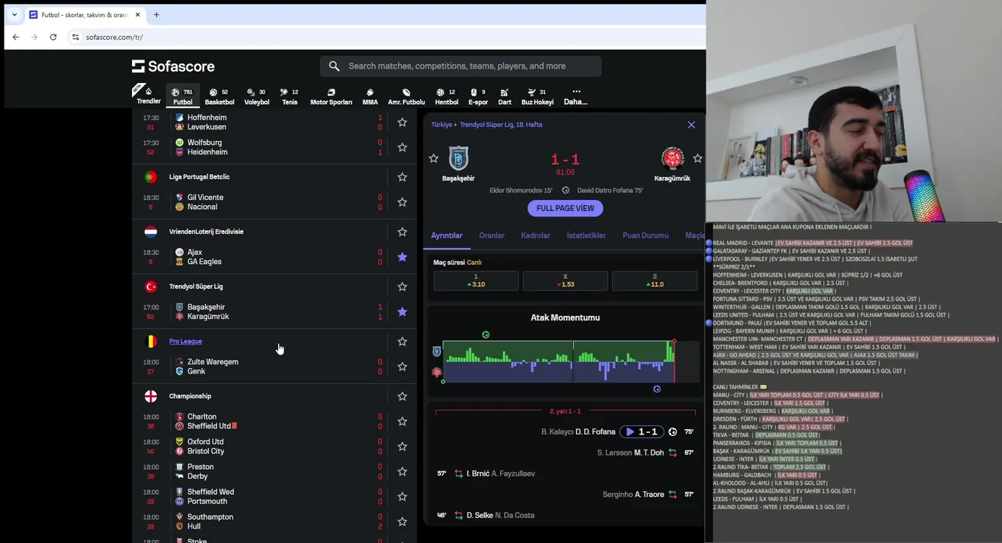Star the VriendenLoterij Eredivisie league
1002x543 pixels.
coord(402,232)
